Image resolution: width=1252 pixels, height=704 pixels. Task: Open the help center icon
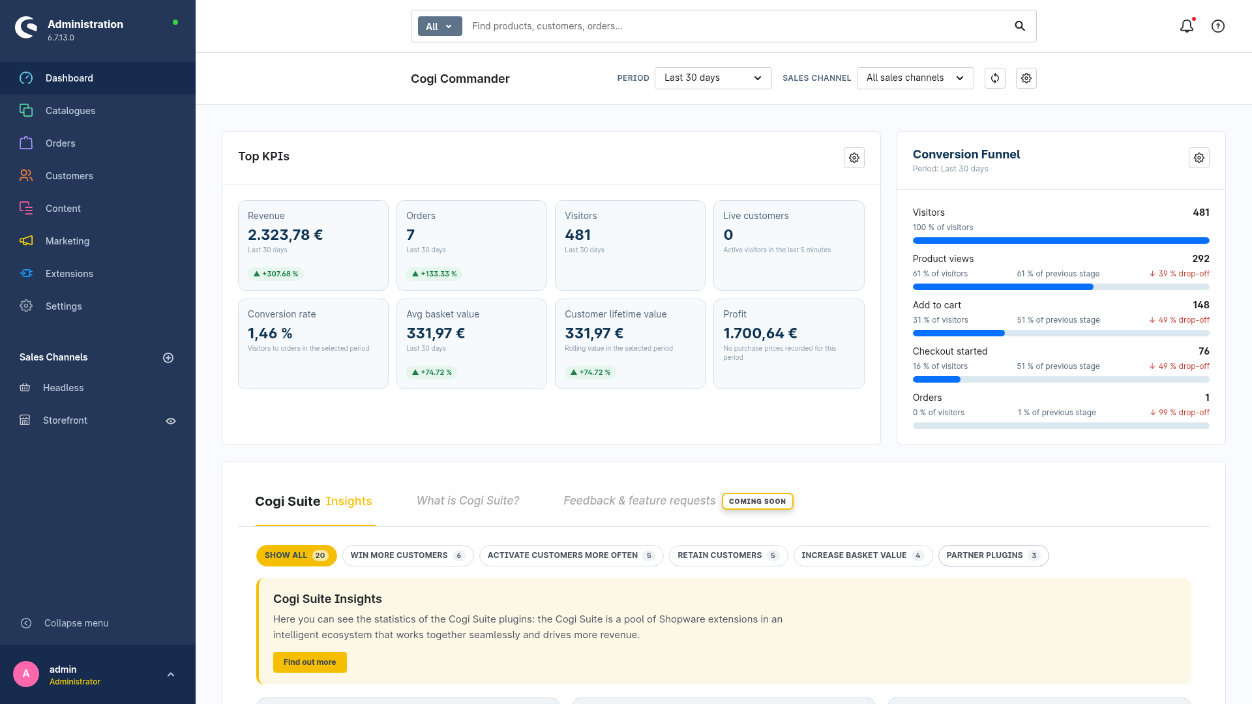[x=1218, y=26]
